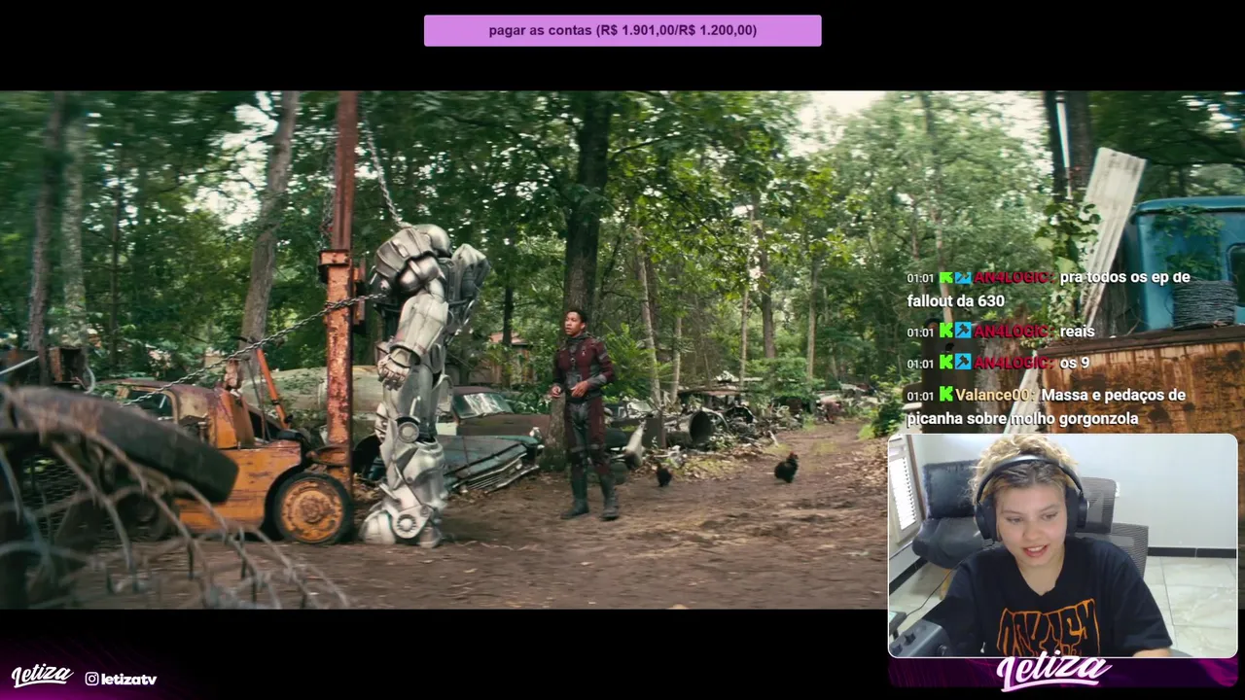Click the chat text 'Massa e pedaços de'
The width and height of the screenshot is (1245, 700).
click(1114, 395)
